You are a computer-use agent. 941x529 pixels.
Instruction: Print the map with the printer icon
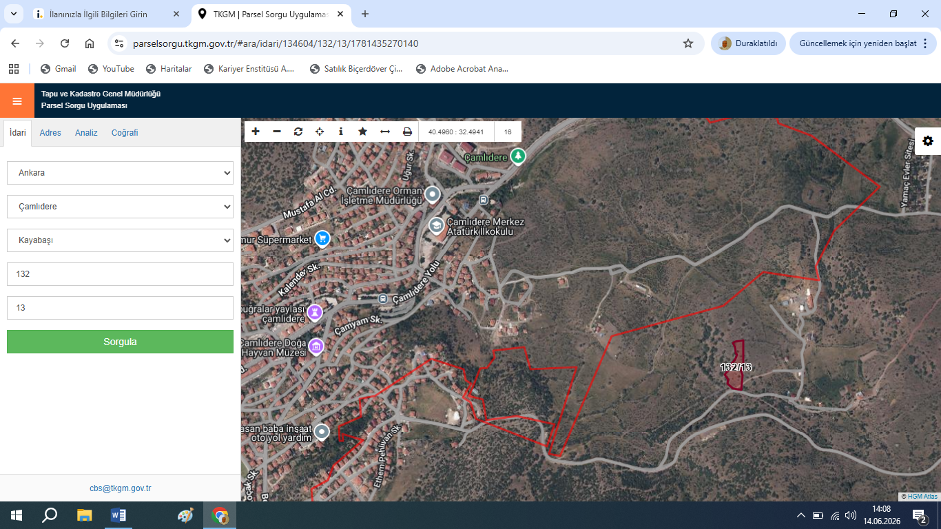[x=407, y=132]
